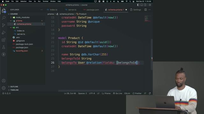204x114 pixels.
Task: Click line number 26 in gutter
Action: tap(53, 63)
